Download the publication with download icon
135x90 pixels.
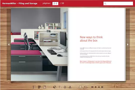point(70,87)
